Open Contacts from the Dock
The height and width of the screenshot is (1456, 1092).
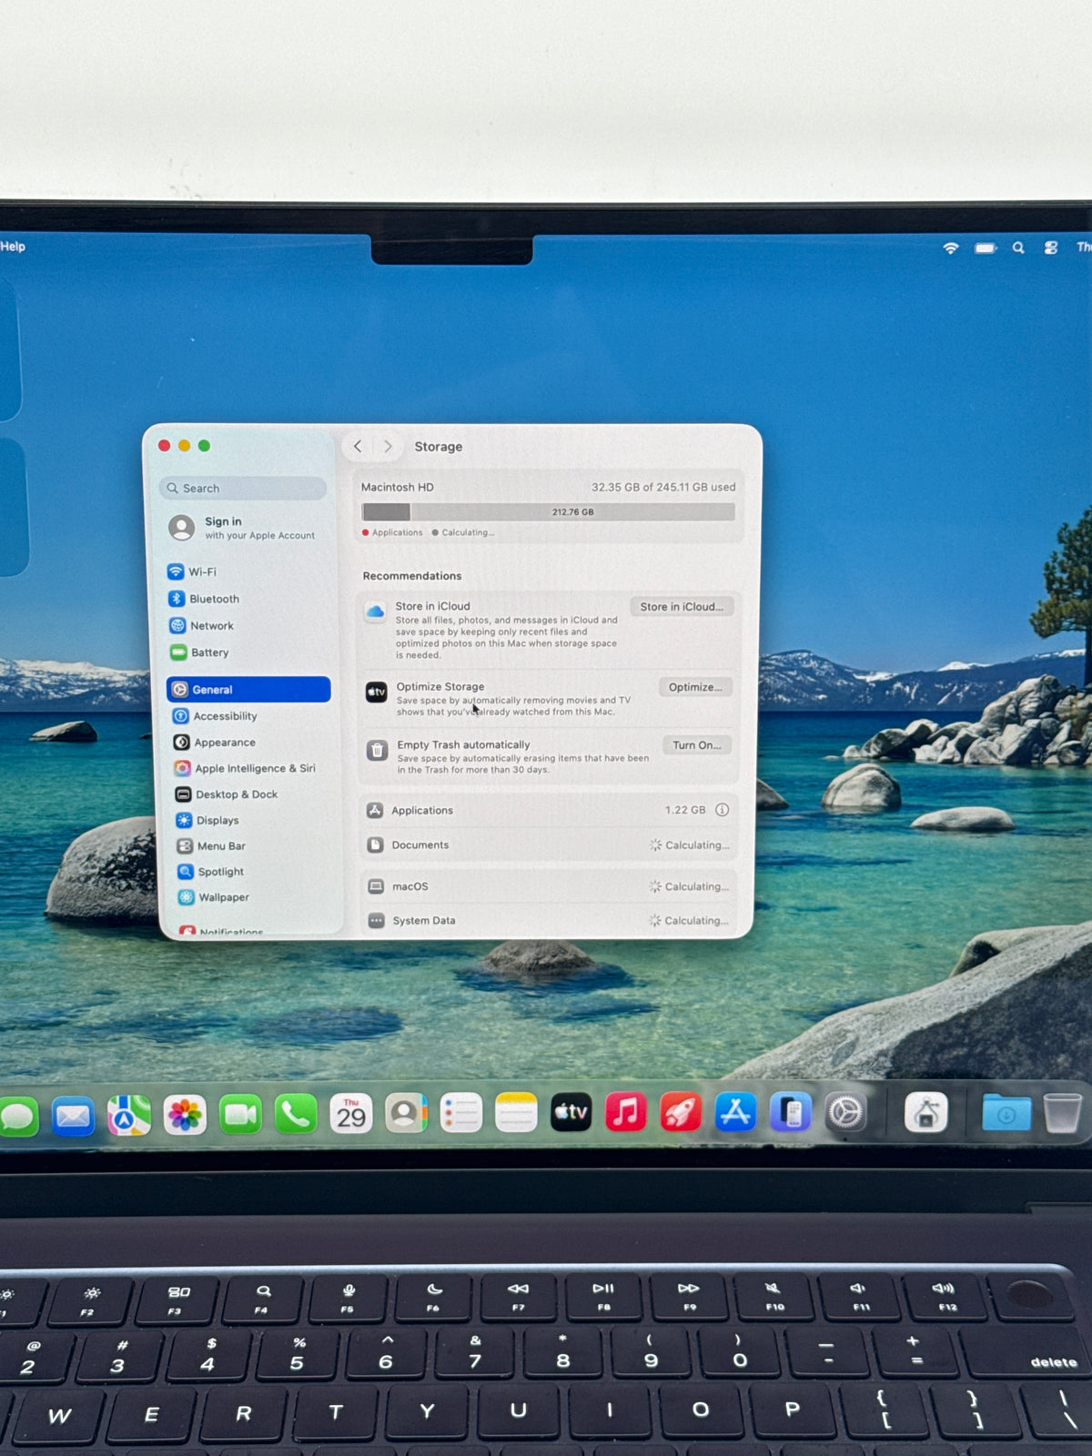[x=406, y=1113]
